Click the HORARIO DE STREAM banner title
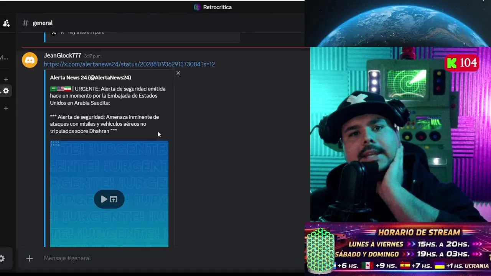Image resolution: width=491 pixels, height=276 pixels. tap(419, 232)
